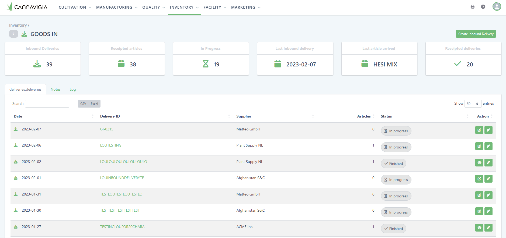
Task: Focus the Search input field
Action: (47, 104)
